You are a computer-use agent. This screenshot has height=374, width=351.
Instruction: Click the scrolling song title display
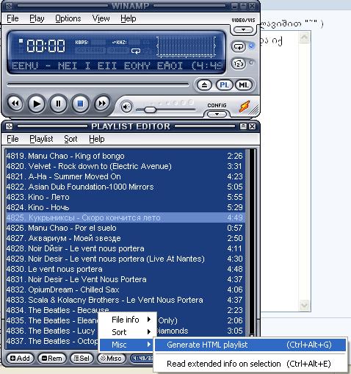tap(117, 65)
